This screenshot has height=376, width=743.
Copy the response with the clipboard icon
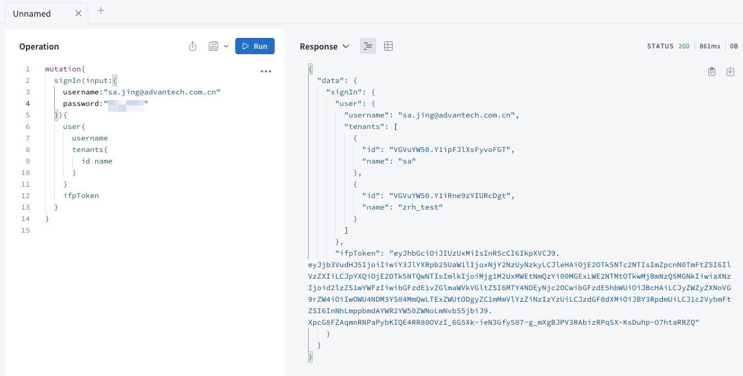point(712,71)
